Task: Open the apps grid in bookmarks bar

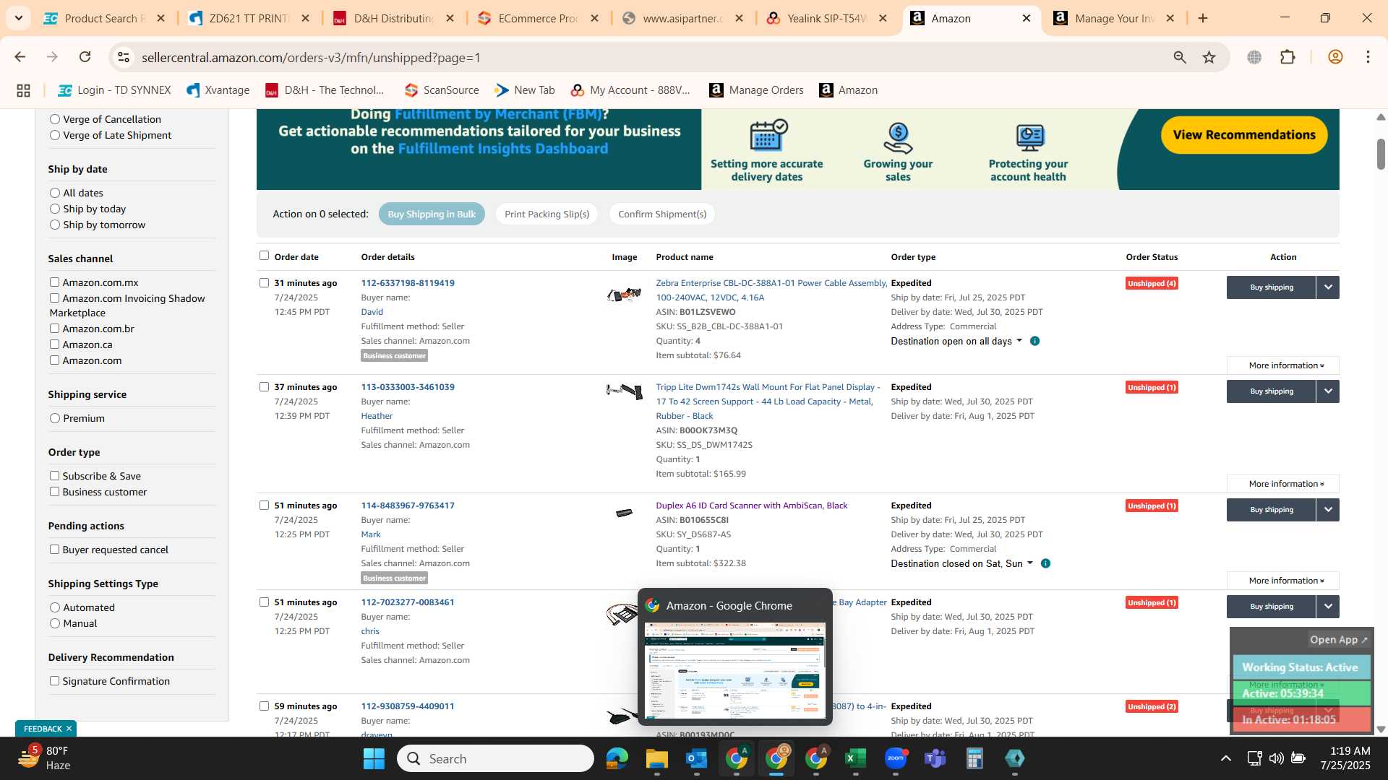Action: pyautogui.click(x=23, y=90)
